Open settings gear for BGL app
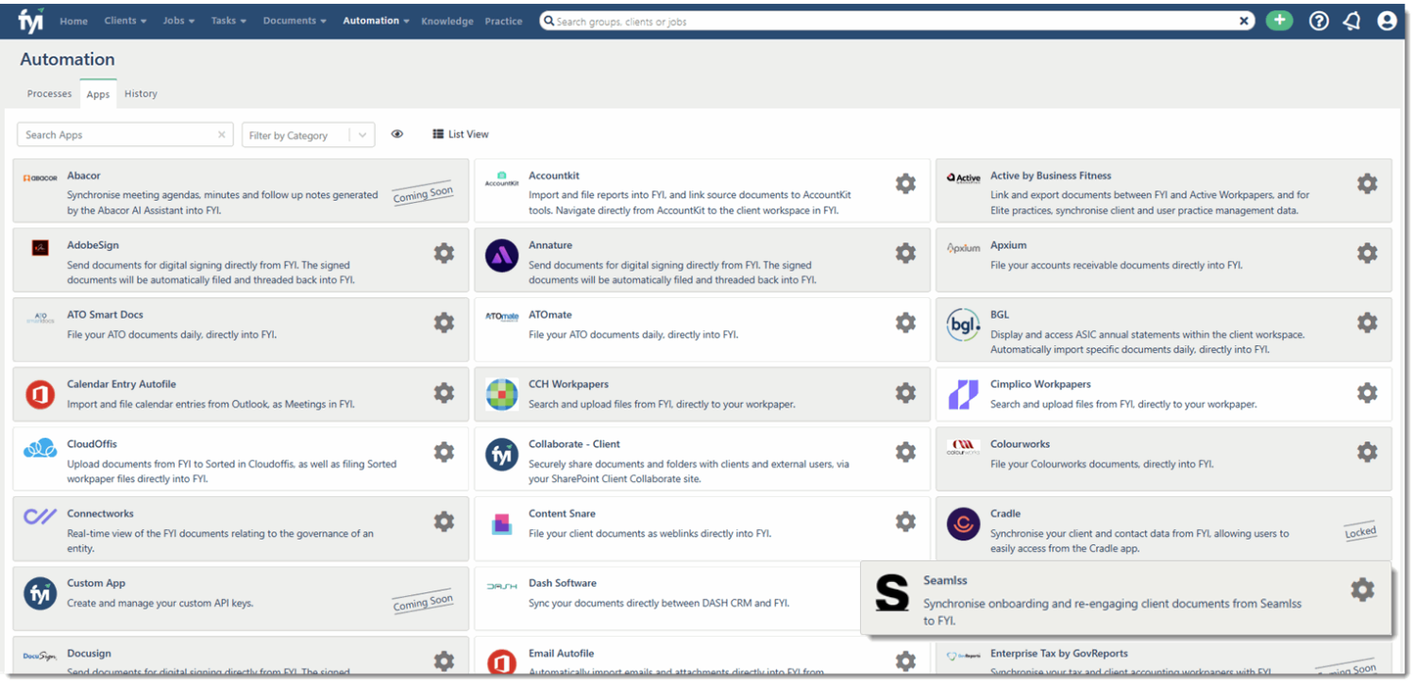Screen dimensions: 1416x682 point(1367,323)
